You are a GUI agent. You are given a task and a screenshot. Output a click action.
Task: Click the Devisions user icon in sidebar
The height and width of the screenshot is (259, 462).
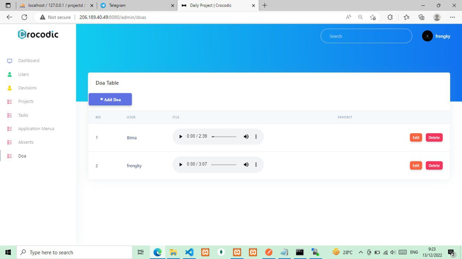(x=10, y=88)
